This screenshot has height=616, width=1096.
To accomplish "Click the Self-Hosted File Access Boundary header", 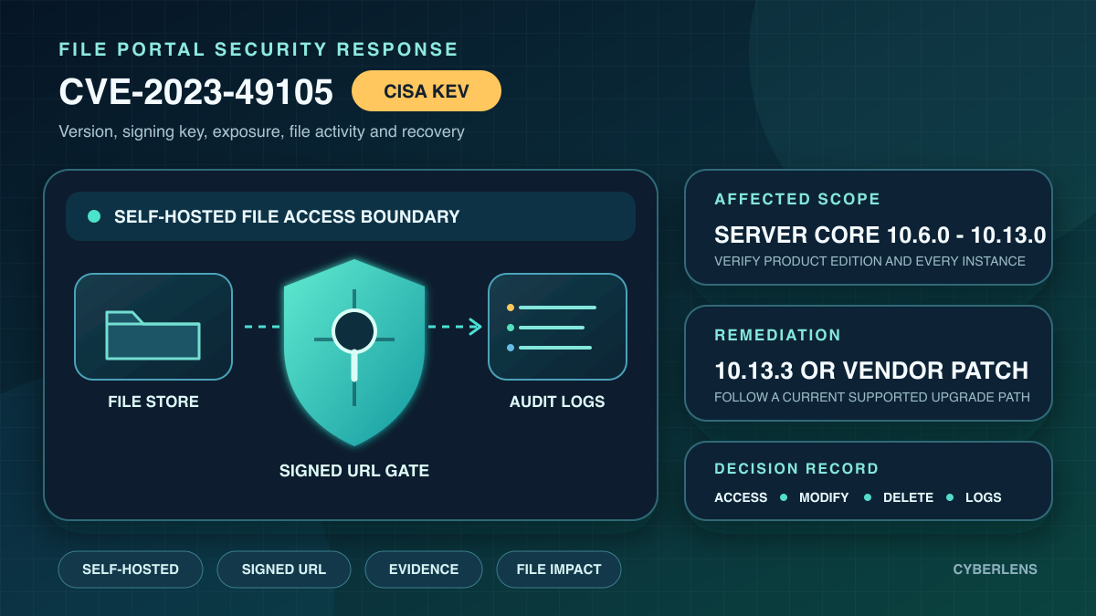I will coord(351,216).
